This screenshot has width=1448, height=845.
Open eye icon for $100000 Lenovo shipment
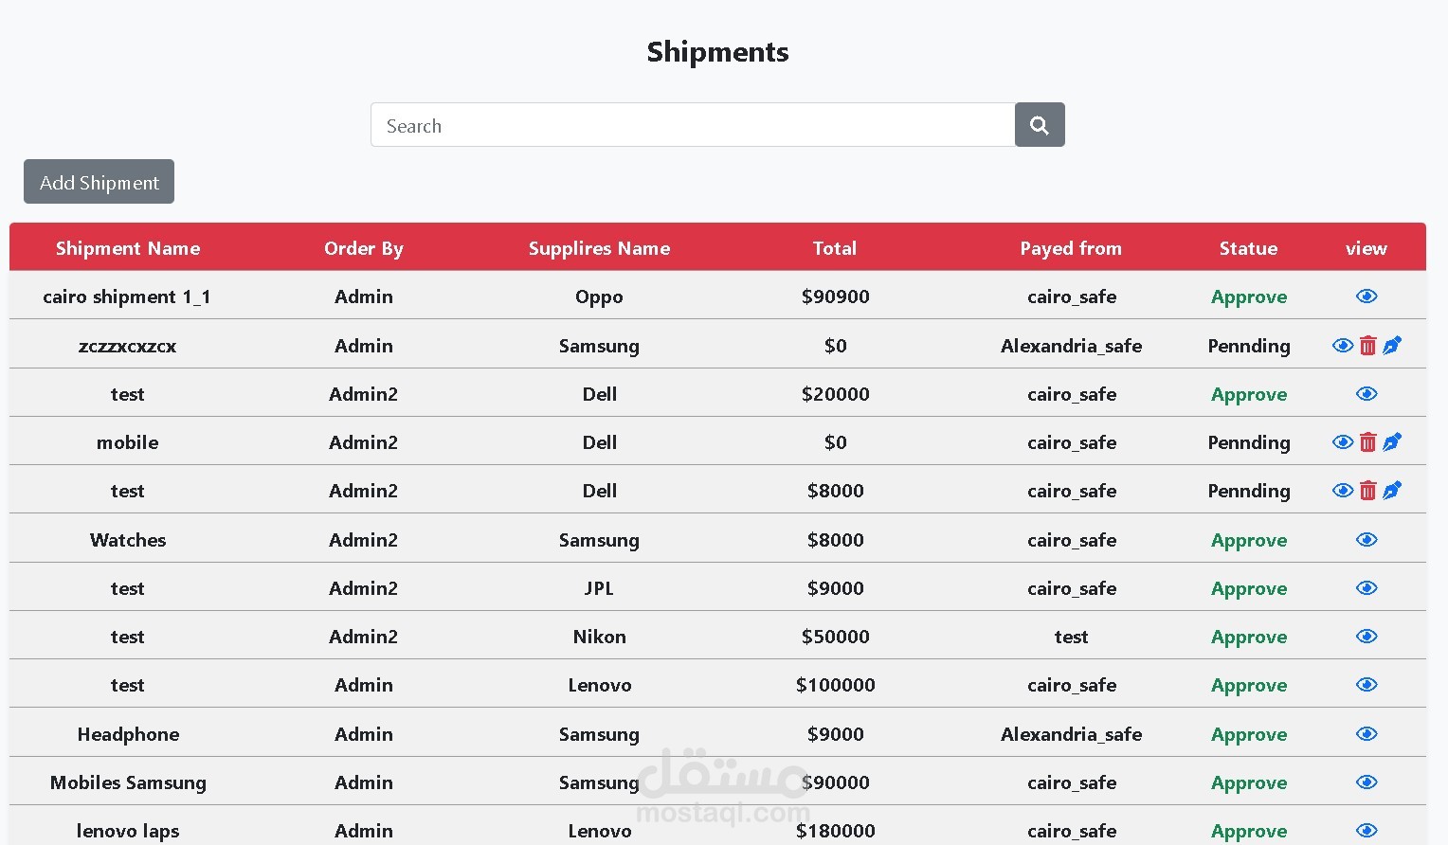1366,685
